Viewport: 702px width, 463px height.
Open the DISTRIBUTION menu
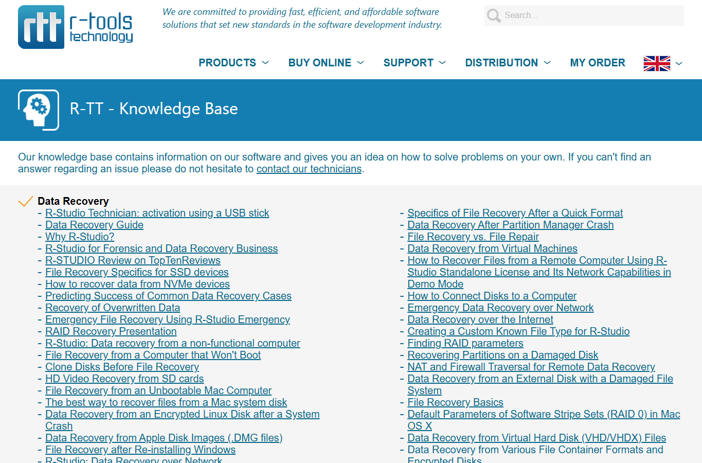pos(501,63)
